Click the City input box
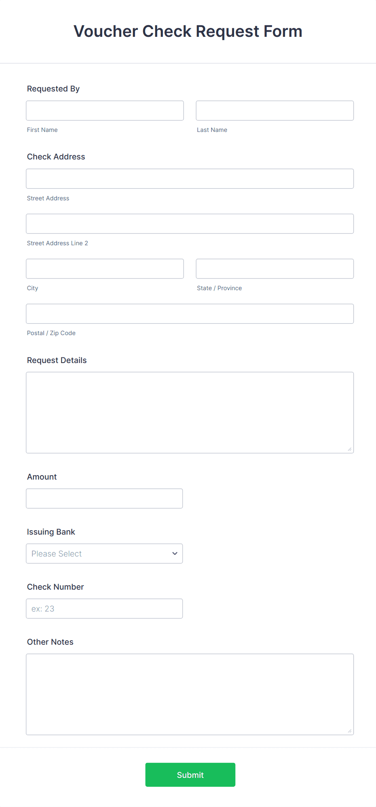Screen dimensions: 376x807 (104, 268)
